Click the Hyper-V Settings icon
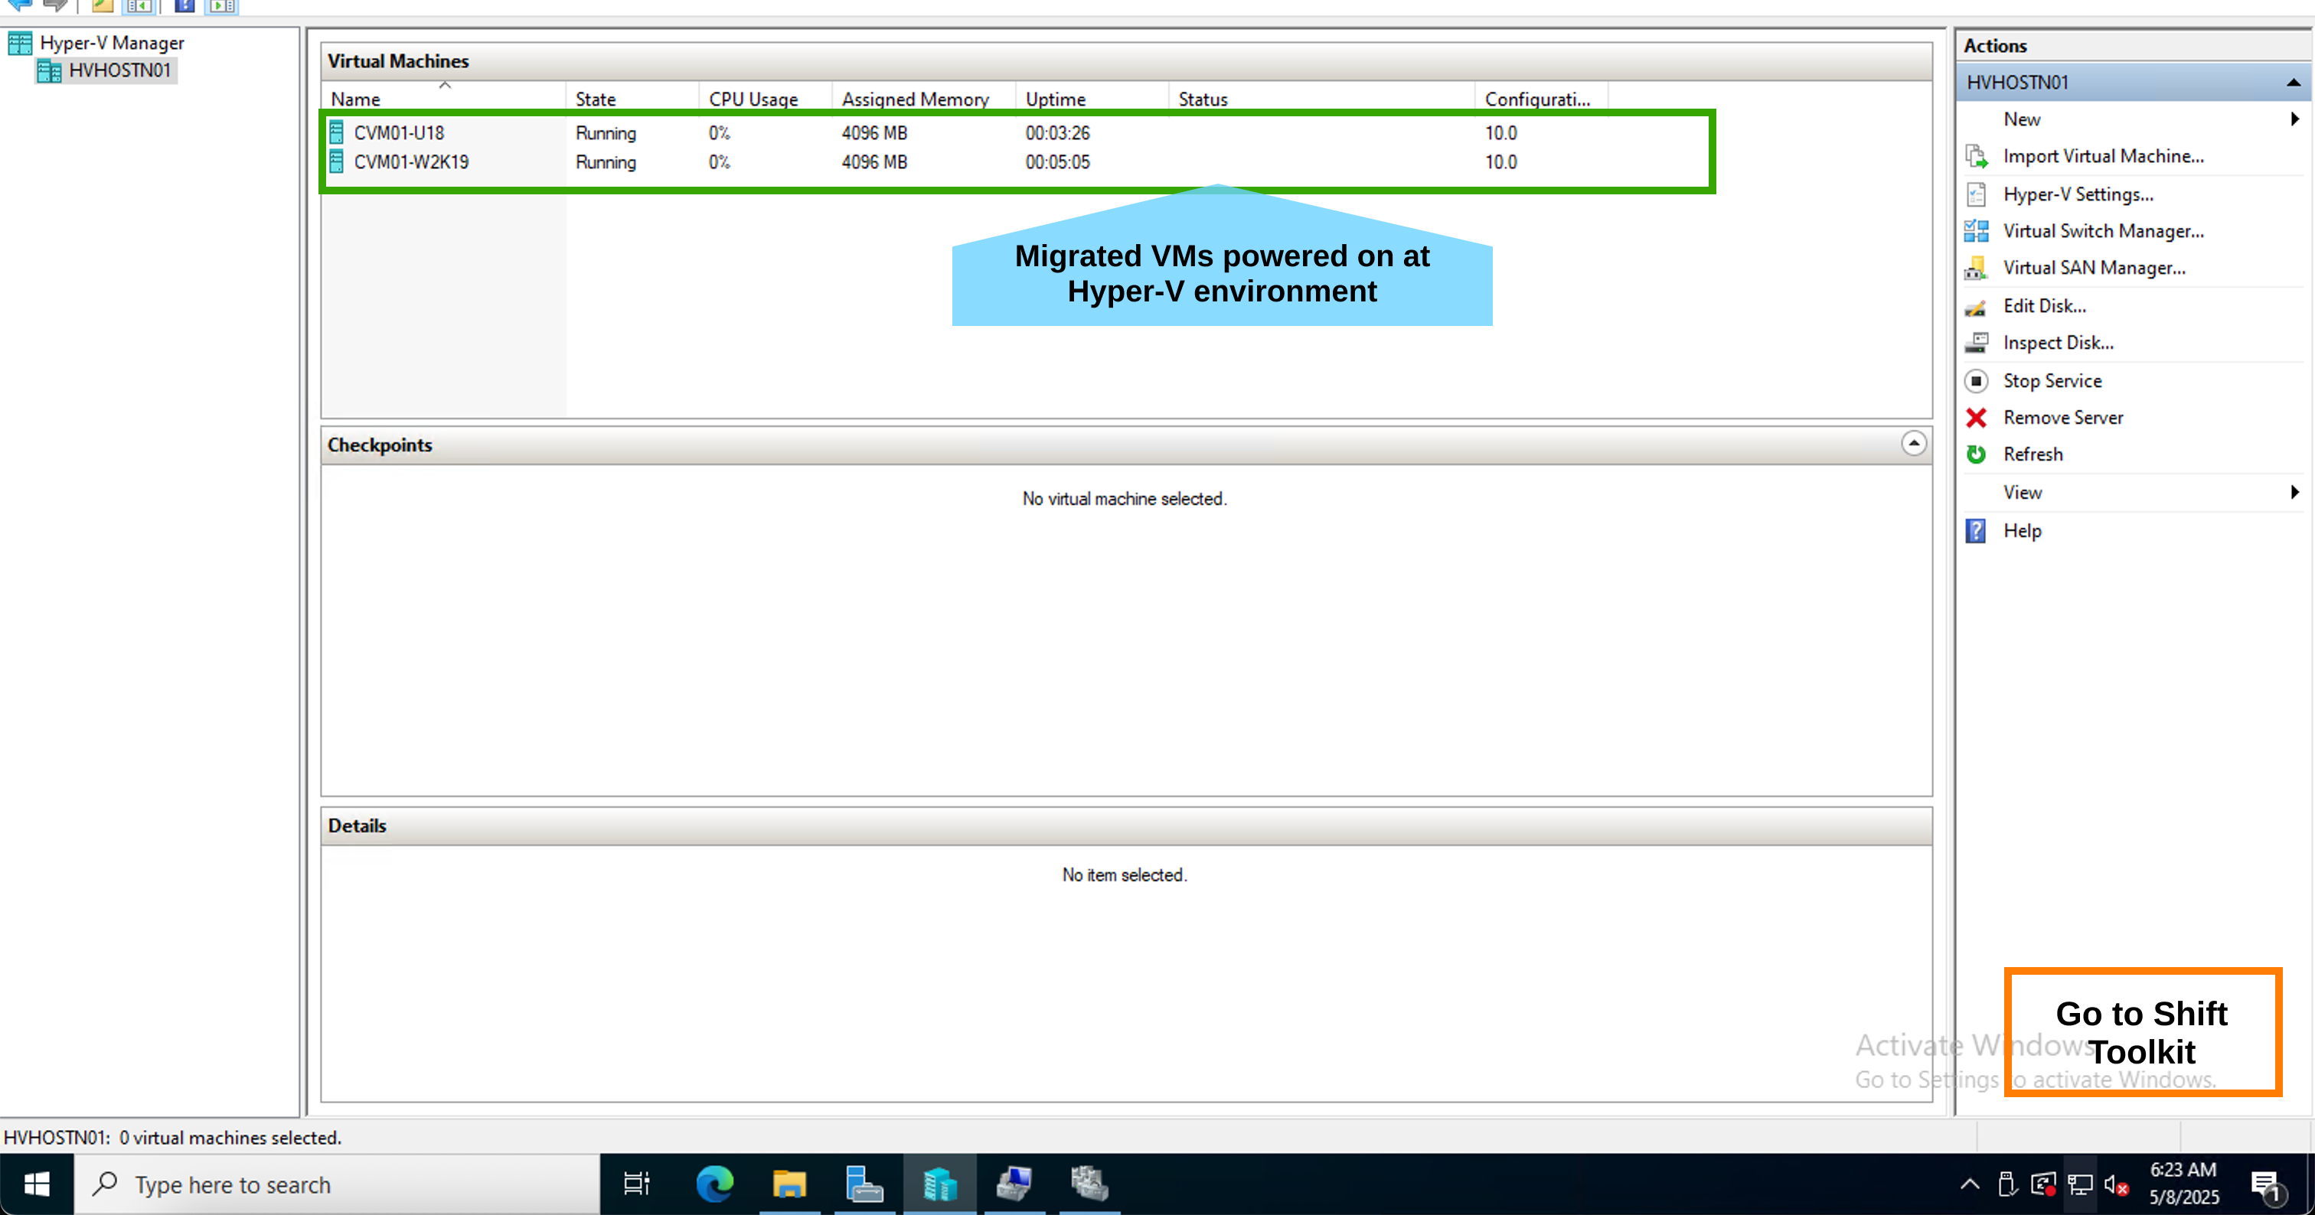2315x1215 pixels. tap(1976, 194)
